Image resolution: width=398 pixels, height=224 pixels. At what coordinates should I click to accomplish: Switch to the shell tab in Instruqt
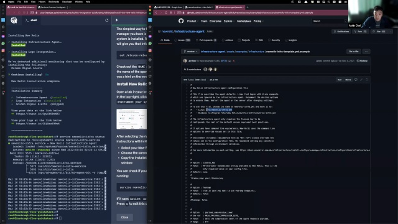click(32, 20)
